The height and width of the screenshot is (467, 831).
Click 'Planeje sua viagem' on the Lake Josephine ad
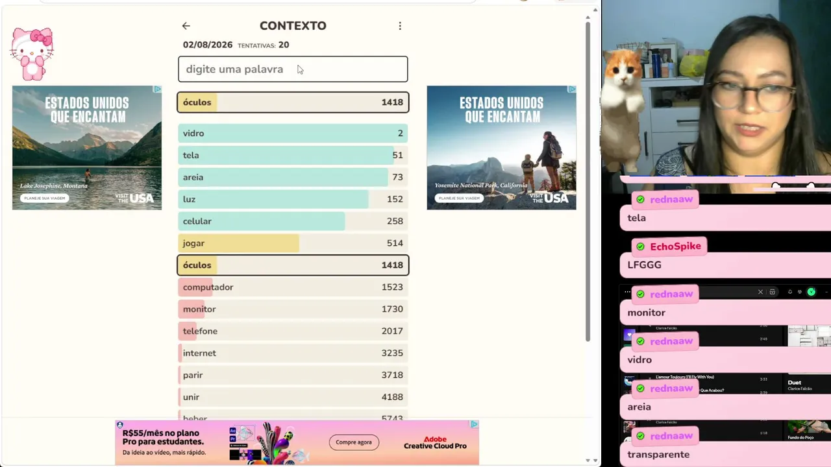click(x=43, y=198)
